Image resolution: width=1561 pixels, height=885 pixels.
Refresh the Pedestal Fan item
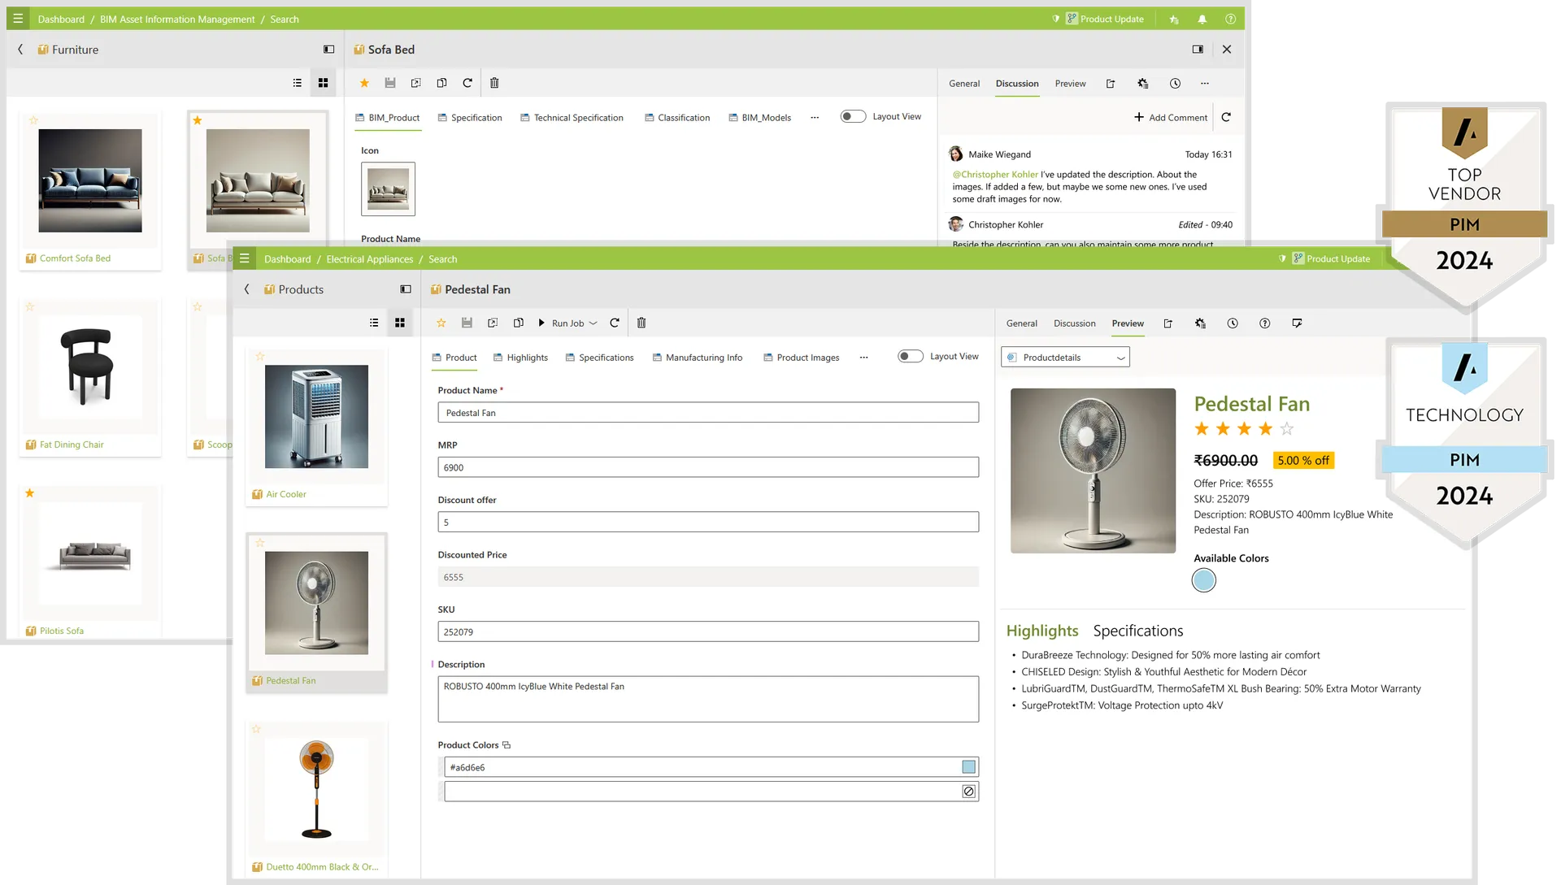click(x=615, y=323)
